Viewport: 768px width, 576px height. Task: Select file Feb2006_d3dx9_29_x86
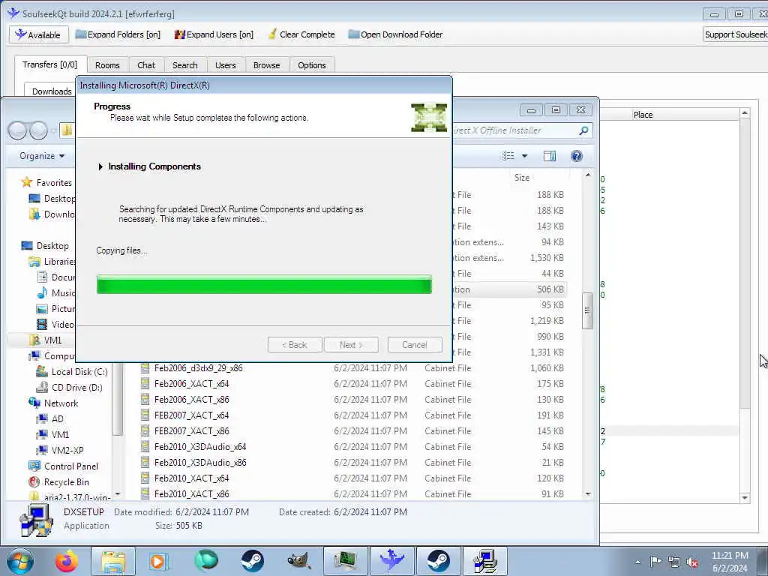[x=198, y=367]
